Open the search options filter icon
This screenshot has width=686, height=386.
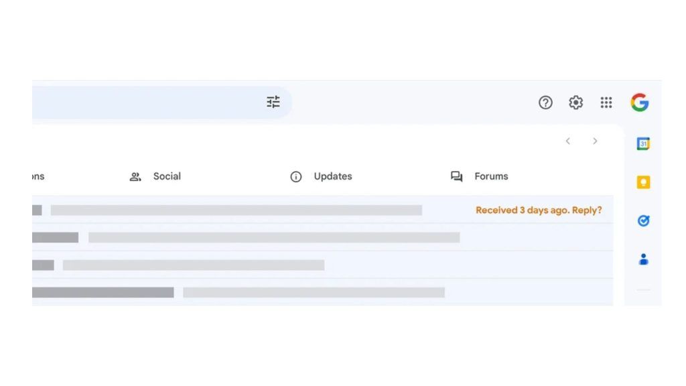coord(273,102)
